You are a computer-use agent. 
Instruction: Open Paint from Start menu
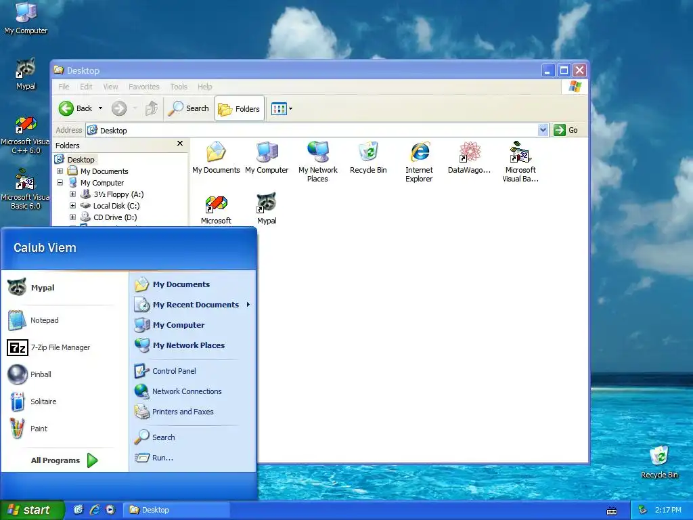pos(62,429)
